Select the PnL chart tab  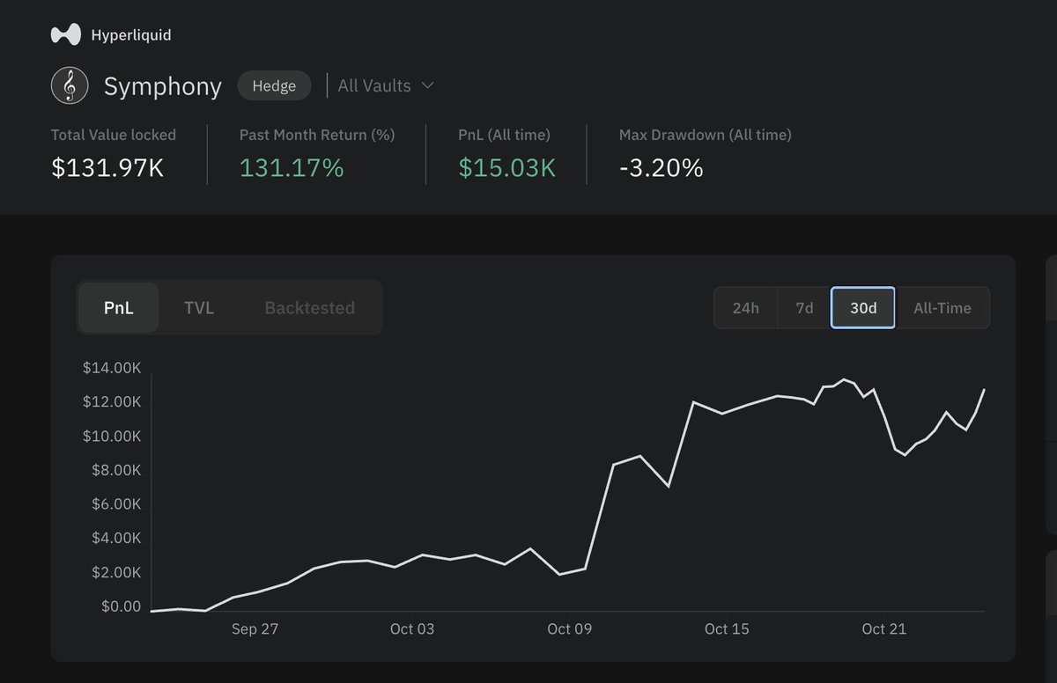point(119,308)
